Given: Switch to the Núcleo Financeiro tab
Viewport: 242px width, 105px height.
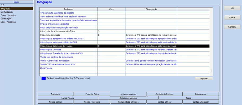Looking at the screenshot, I should point(92,102).
